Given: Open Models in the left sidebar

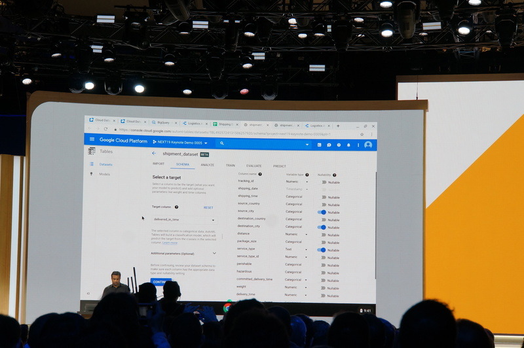Looking at the screenshot, I should (x=104, y=174).
